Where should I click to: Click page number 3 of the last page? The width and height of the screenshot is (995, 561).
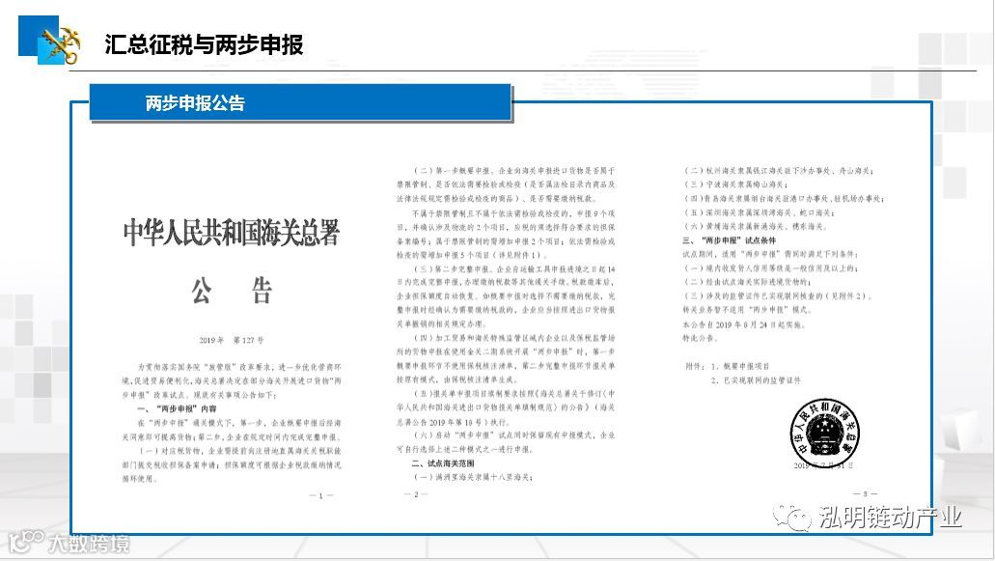pos(865,493)
